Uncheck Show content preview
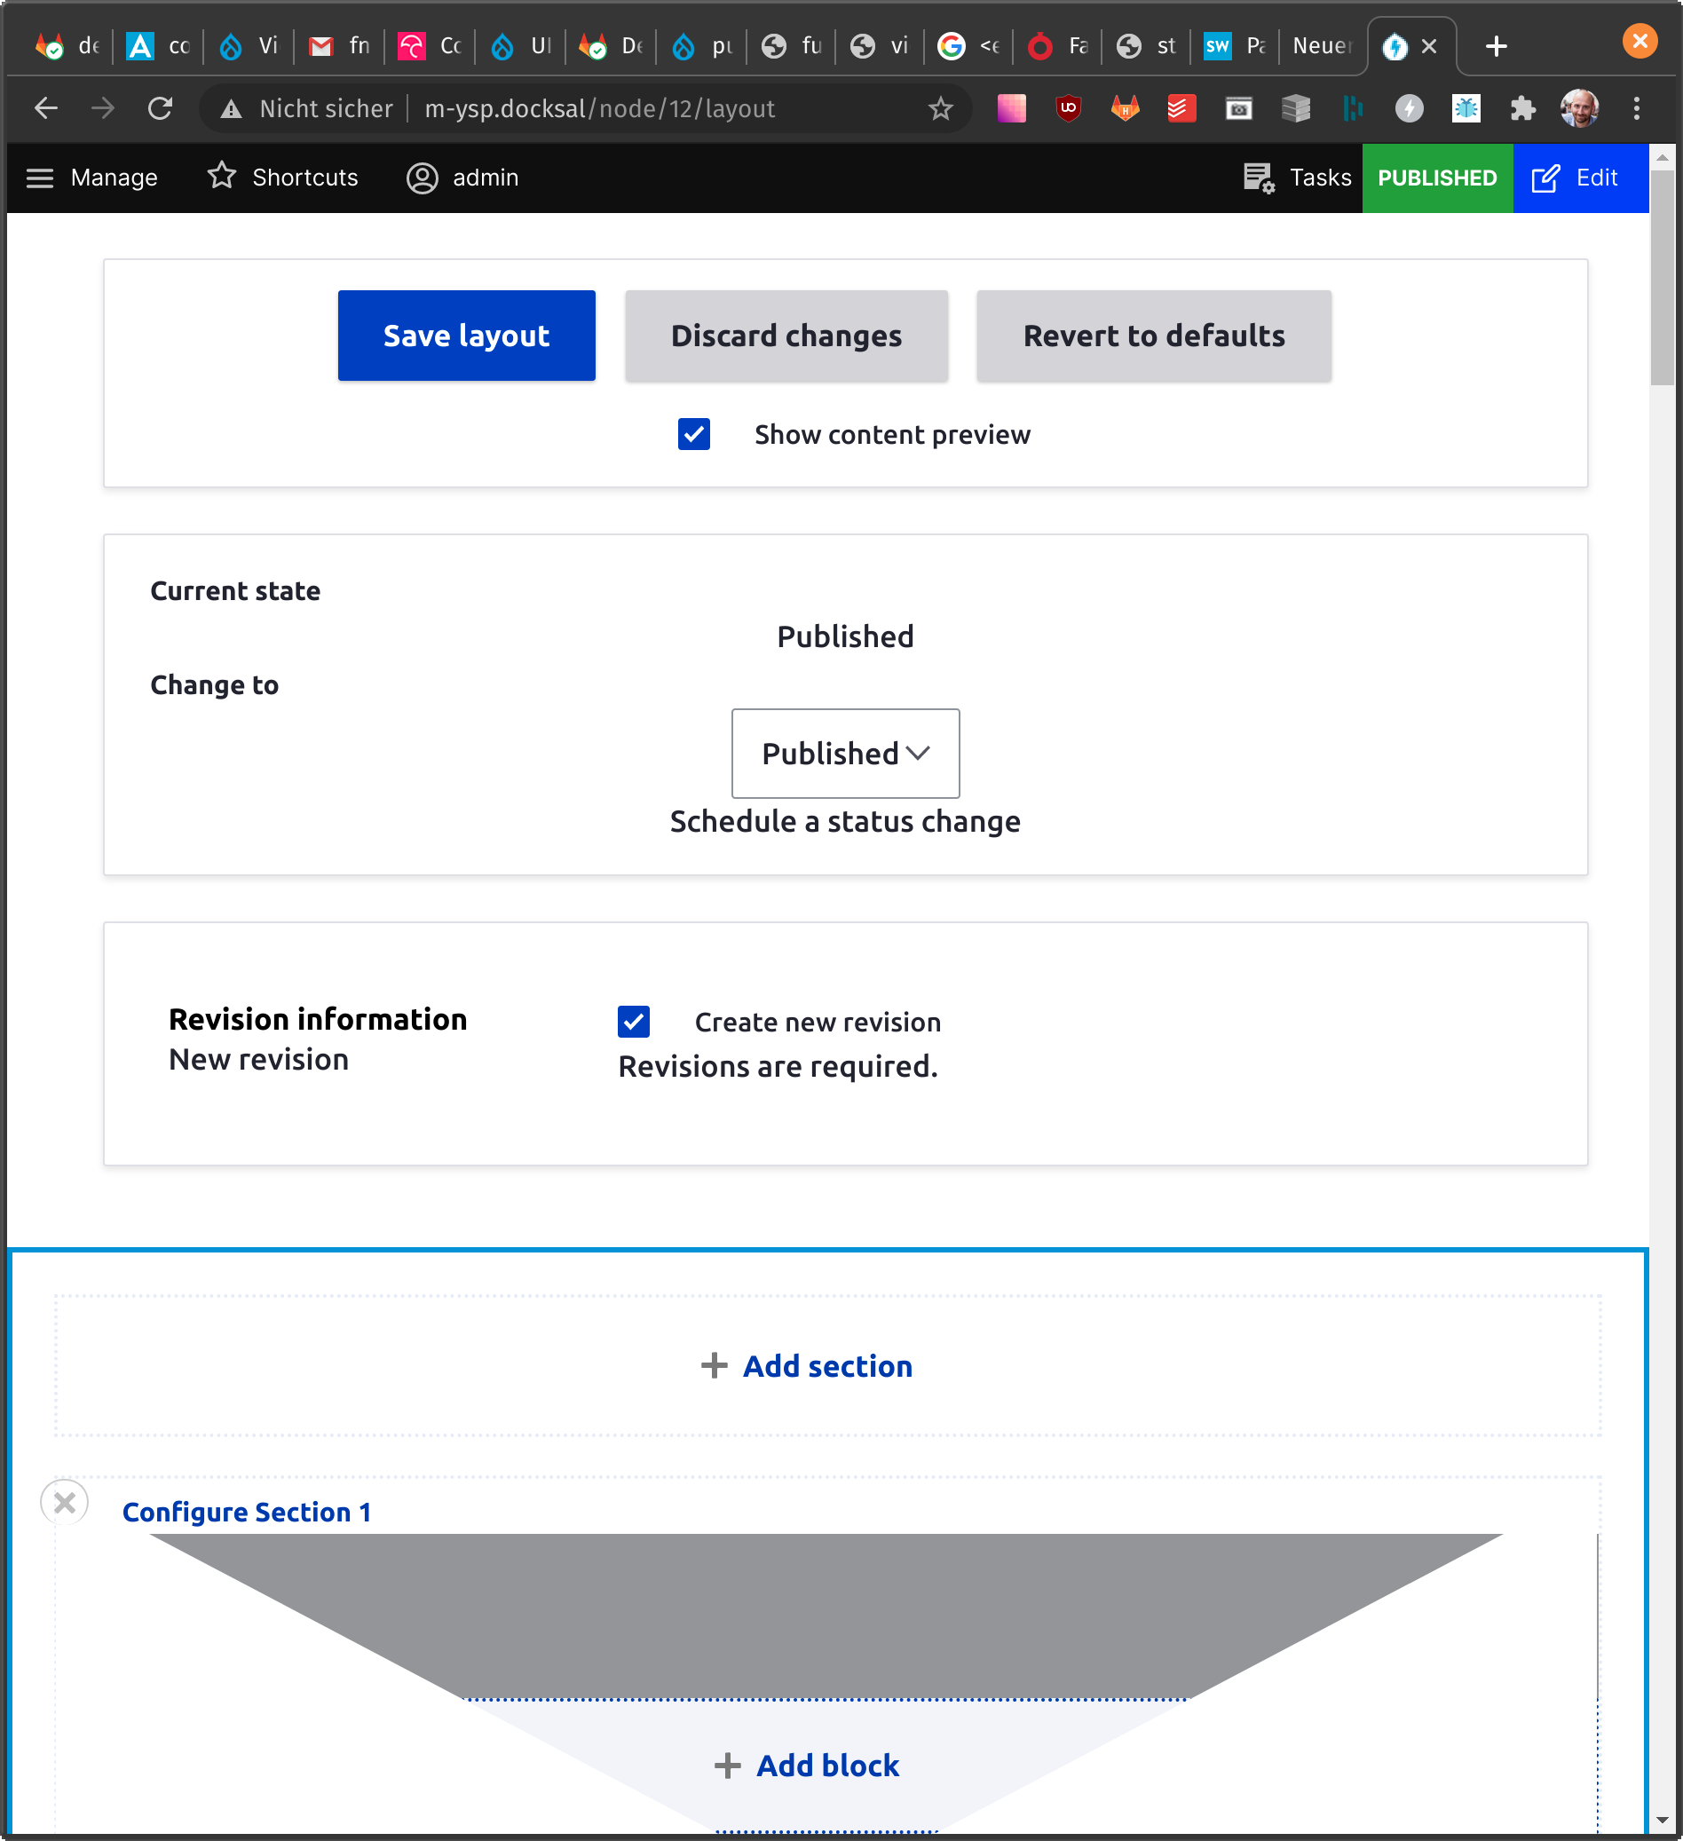The image size is (1683, 1841). tap(693, 435)
